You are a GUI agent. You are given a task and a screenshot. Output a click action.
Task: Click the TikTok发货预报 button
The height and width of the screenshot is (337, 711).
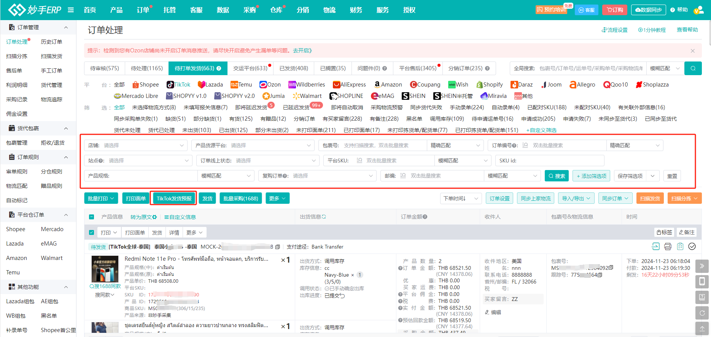(174, 198)
